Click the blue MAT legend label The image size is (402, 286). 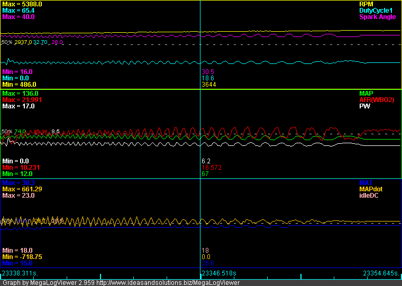366,182
